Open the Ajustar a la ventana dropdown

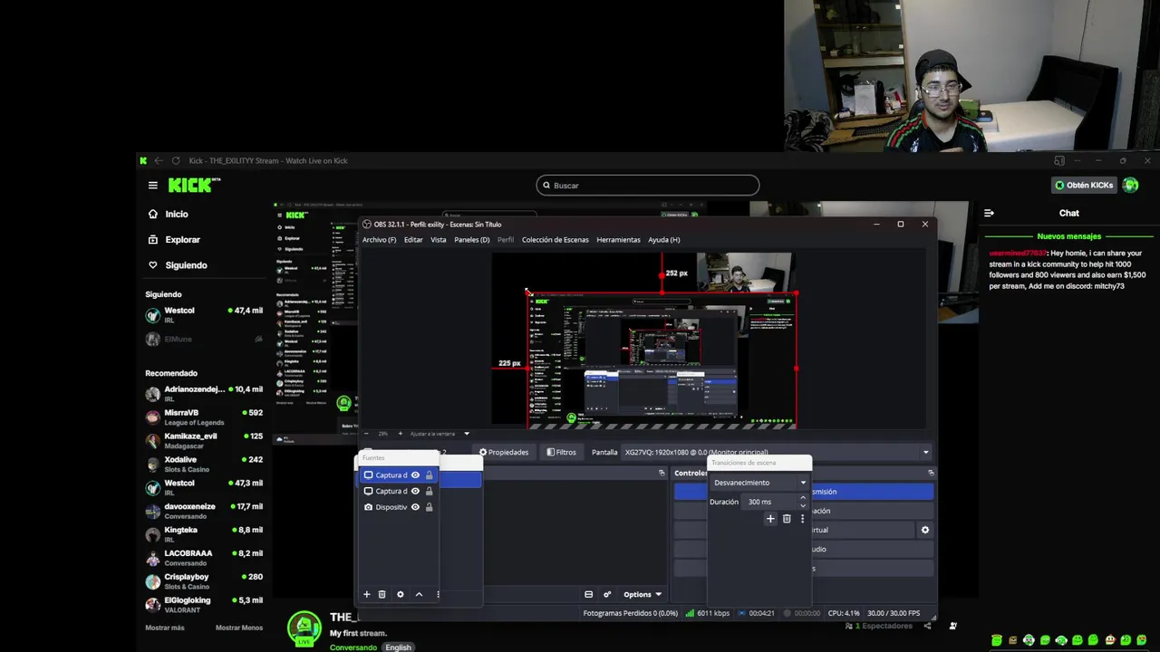440,434
